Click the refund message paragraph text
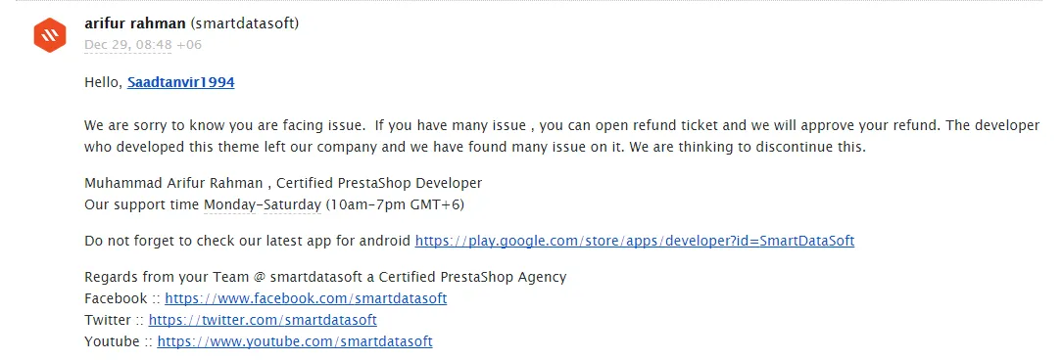This screenshot has width=1063, height=360. pyautogui.click(x=562, y=137)
